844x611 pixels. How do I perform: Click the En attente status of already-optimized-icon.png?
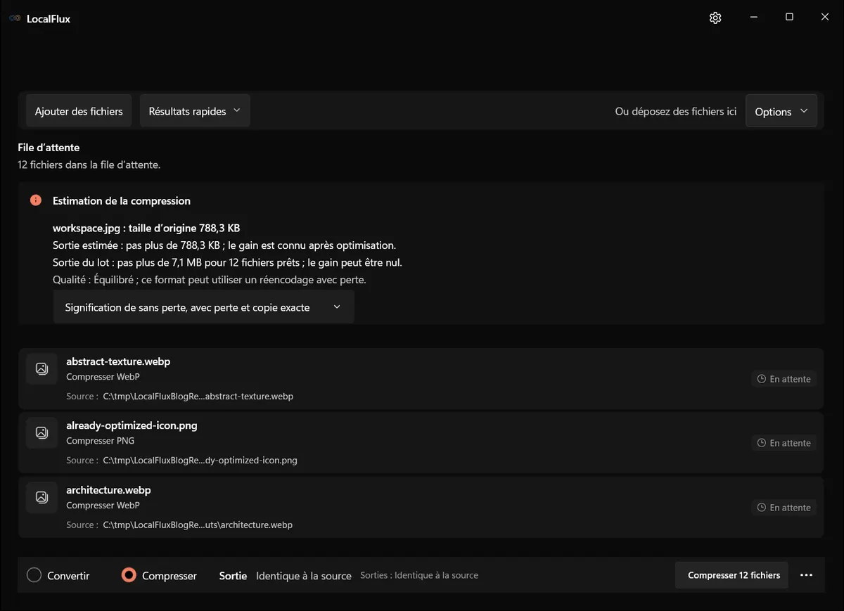[x=784, y=443]
